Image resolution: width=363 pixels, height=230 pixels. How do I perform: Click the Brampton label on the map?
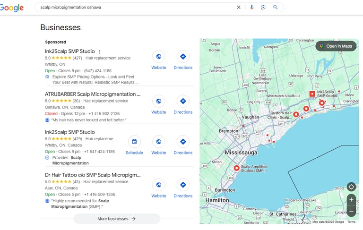(x=228, y=131)
